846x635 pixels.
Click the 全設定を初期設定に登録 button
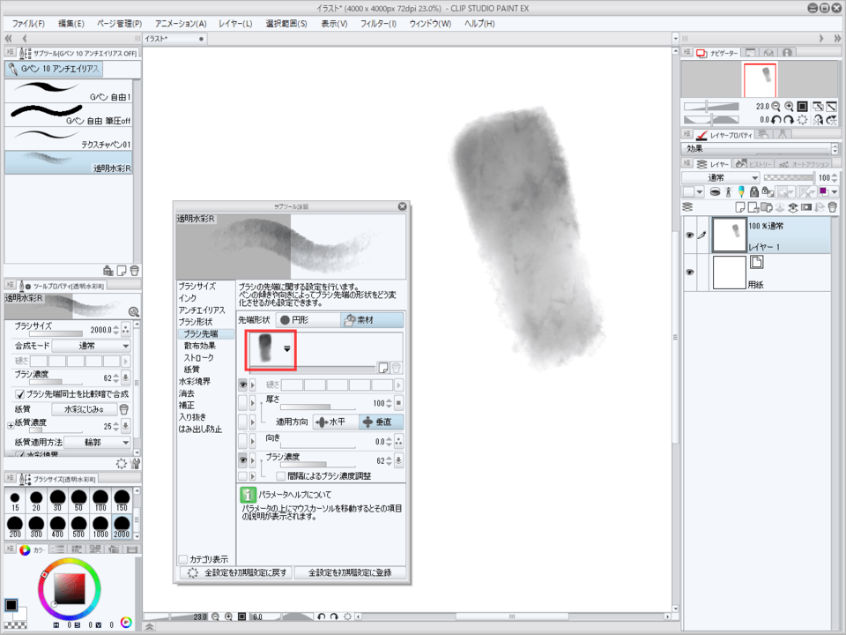pos(351,572)
